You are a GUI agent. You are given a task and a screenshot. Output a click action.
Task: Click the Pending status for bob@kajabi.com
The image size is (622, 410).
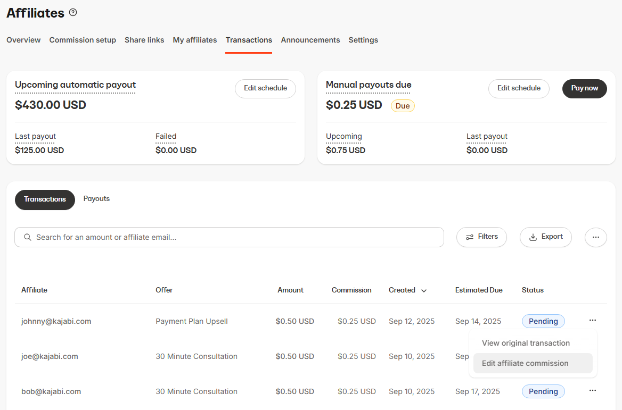tap(543, 391)
